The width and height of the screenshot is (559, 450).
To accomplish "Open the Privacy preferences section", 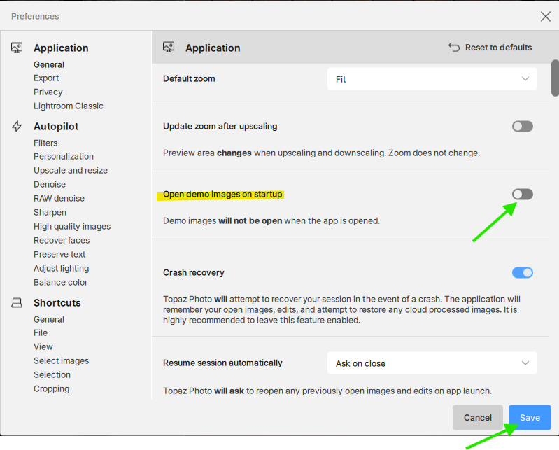I will pyautogui.click(x=48, y=92).
